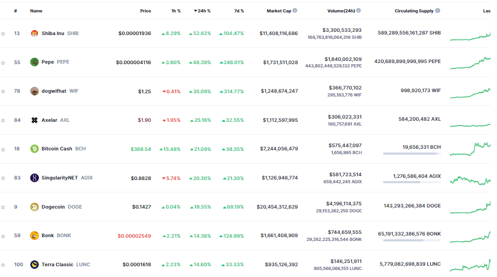
Task: Star Dogecoin to watchlist
Action: pos(3,207)
